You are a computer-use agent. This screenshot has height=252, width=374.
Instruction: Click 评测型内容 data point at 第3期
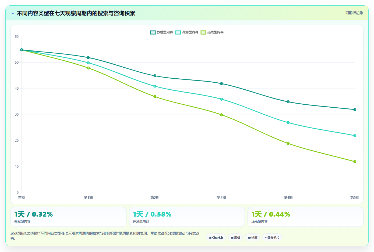221,99
